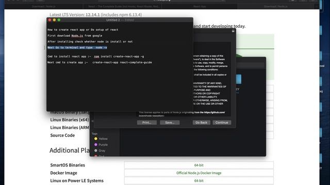Select the Gray tag in Finder sidebar

click(100, 151)
